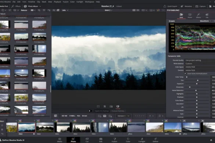This screenshot has height=143, width=215.
Task: Open the bookmark flag dropdown in toolbar
Action: [x=161, y=116]
